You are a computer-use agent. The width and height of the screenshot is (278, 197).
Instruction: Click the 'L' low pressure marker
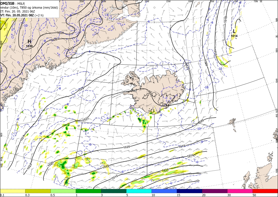234,31
